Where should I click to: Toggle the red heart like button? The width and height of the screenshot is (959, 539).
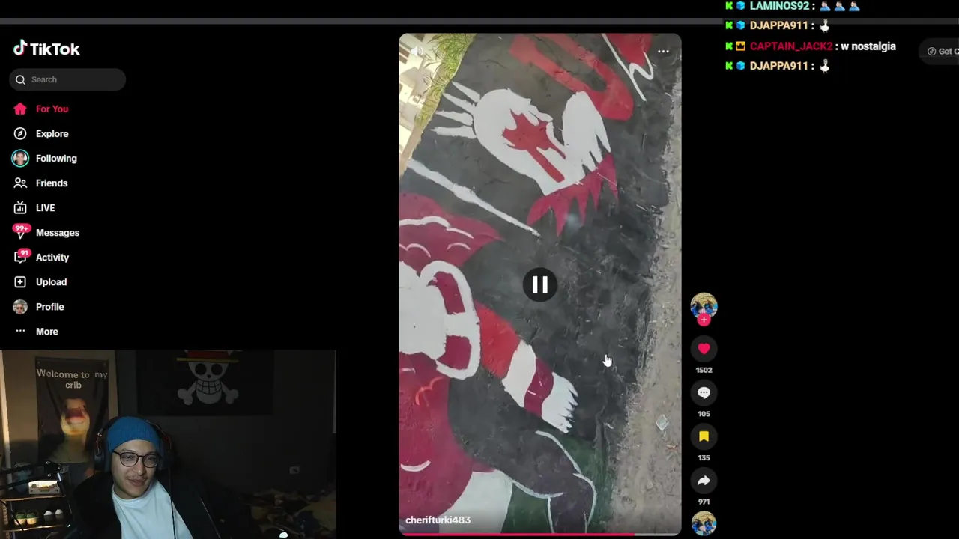pos(704,348)
